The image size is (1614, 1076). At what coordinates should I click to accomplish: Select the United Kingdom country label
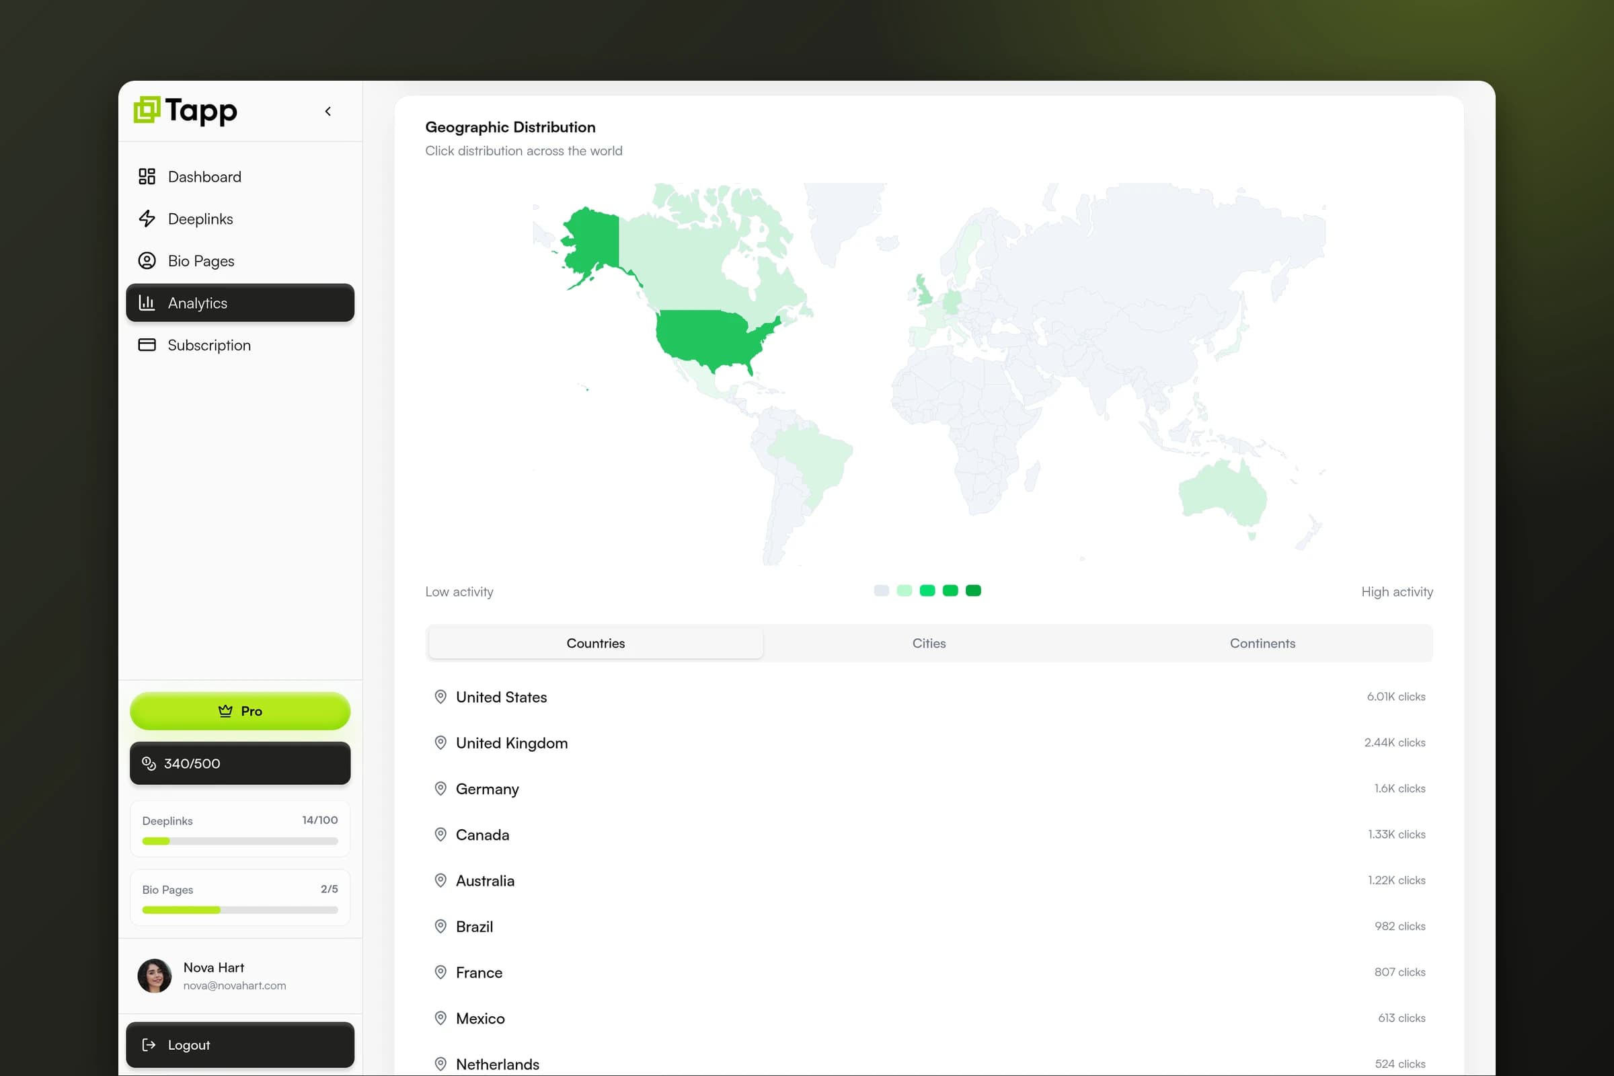tap(512, 743)
